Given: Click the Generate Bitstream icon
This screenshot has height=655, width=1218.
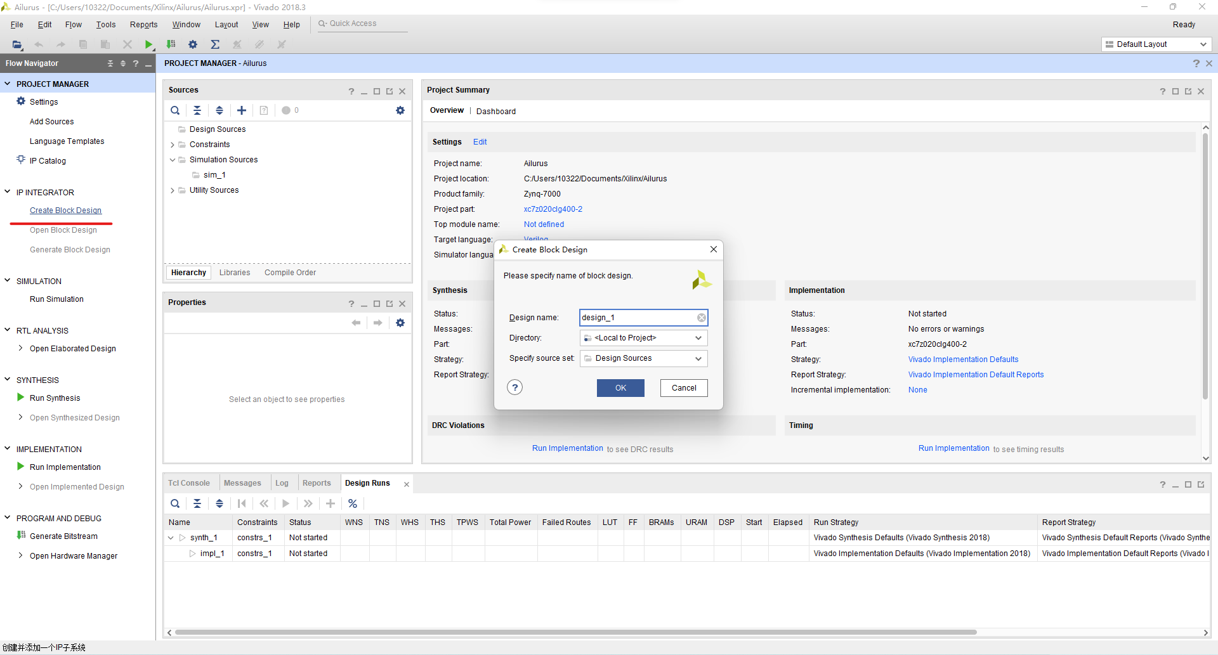Looking at the screenshot, I should click(x=21, y=535).
